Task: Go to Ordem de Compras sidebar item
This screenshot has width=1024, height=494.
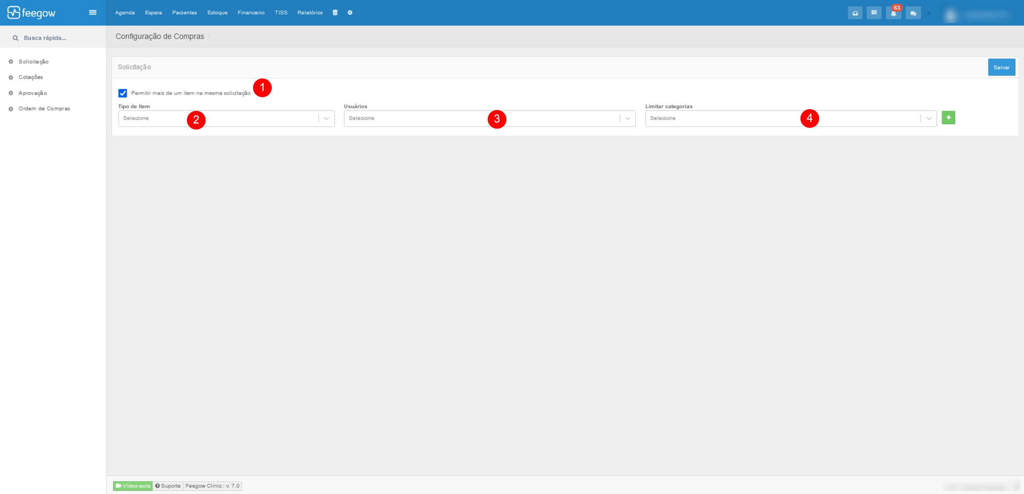Action: [x=44, y=109]
